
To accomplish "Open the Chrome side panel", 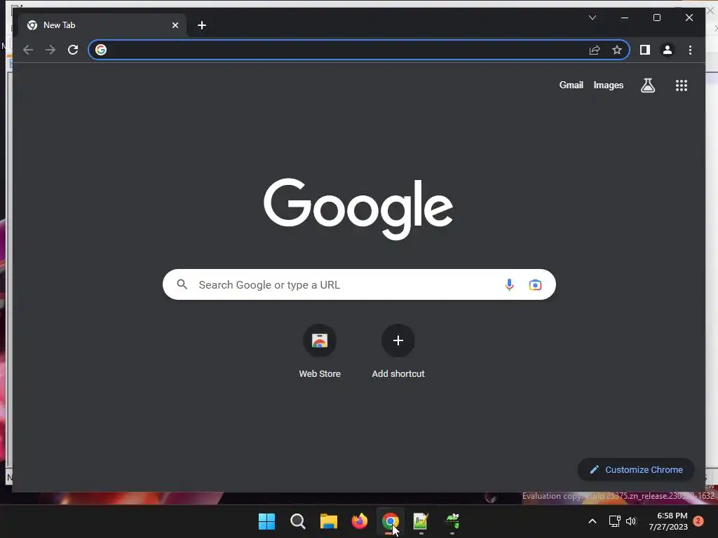I will coord(645,50).
